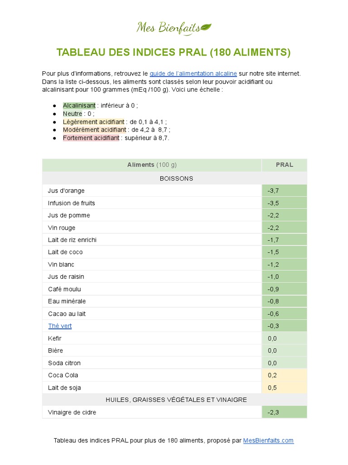Click the green-highlighted Alcalinisant legend label

(x=79, y=106)
